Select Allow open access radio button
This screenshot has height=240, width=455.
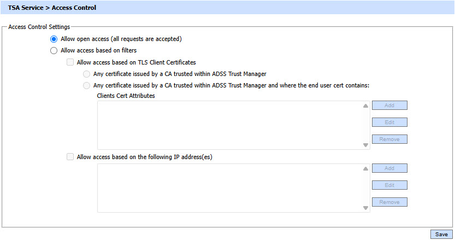(x=54, y=39)
